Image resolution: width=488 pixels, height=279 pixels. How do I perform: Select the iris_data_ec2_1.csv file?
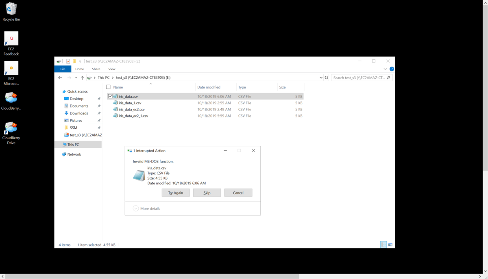pyautogui.click(x=133, y=116)
